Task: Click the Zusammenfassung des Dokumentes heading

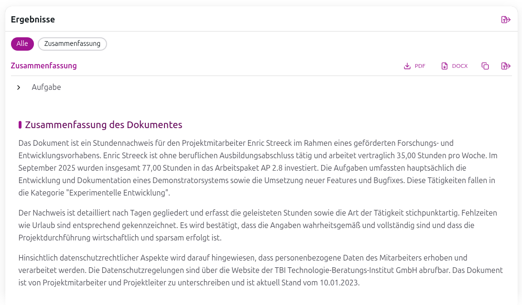Action: click(104, 124)
